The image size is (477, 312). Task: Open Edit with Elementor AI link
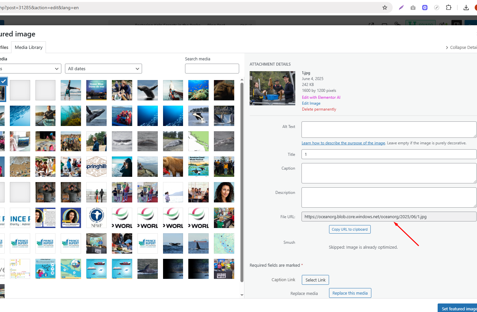321,97
